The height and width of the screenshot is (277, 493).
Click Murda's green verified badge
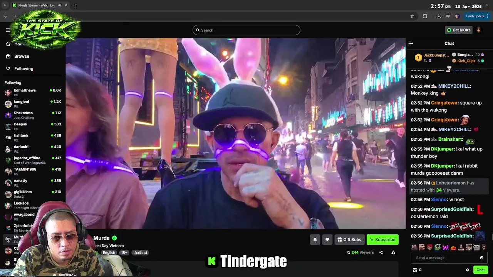click(x=114, y=238)
